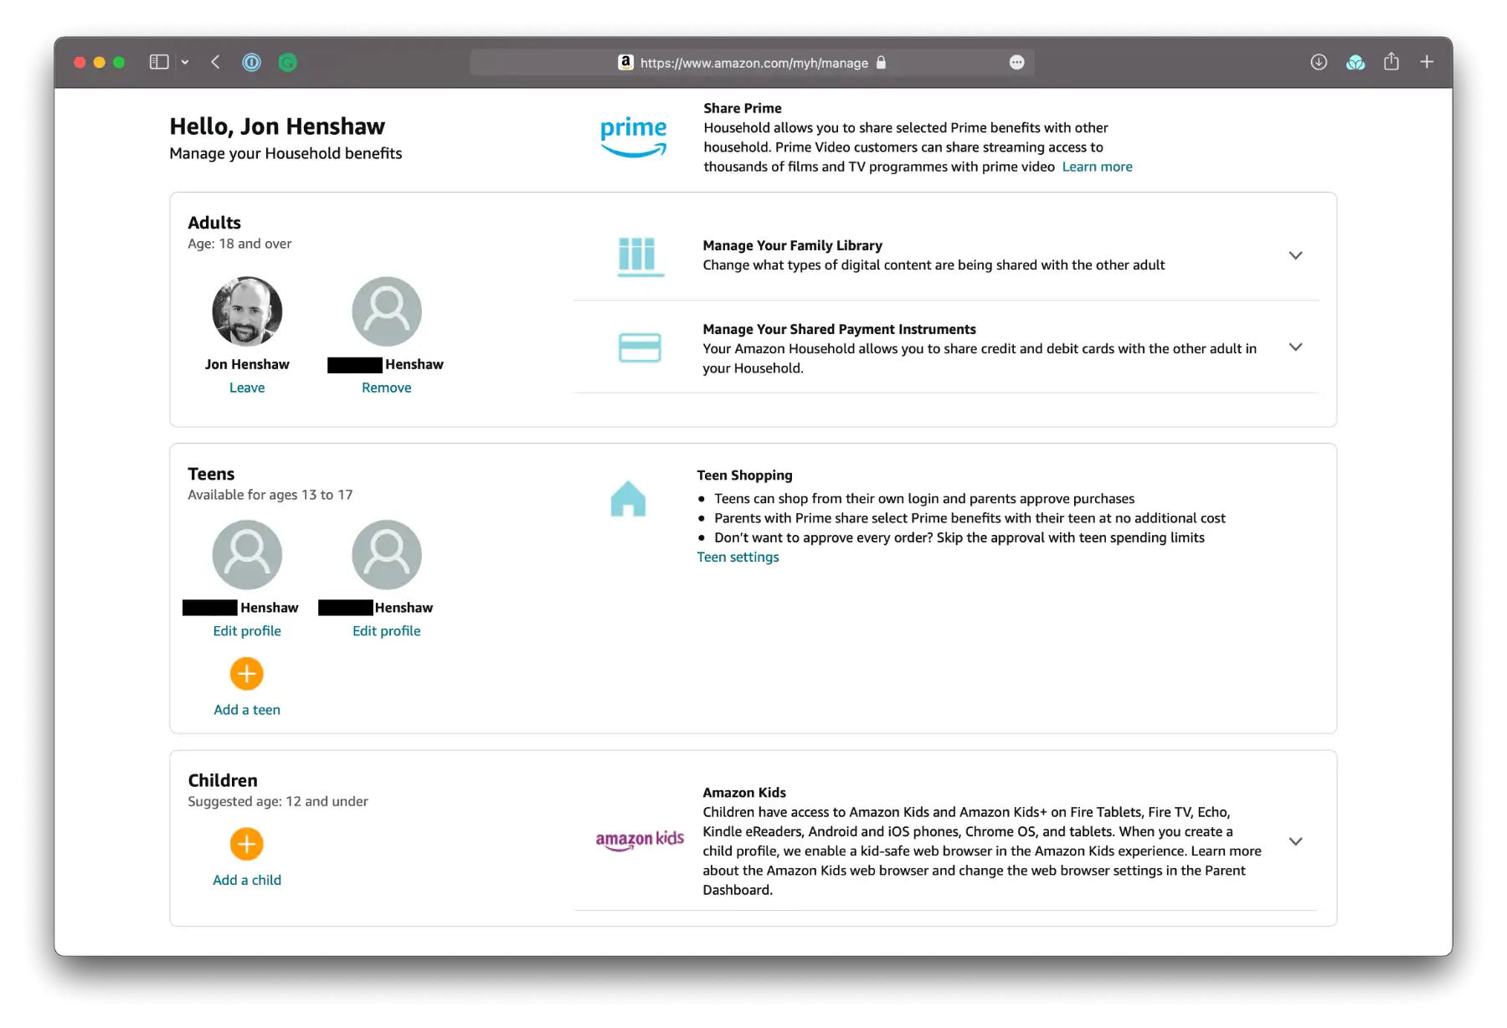The image size is (1507, 1028).
Task: Click the iCloud tab sync icon
Action: click(1356, 62)
